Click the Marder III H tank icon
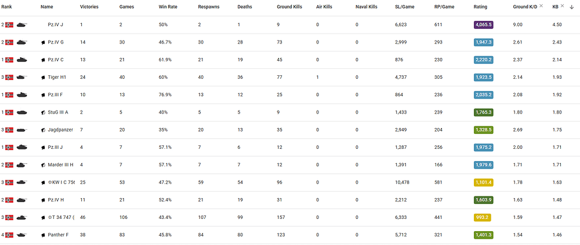 coord(22,165)
